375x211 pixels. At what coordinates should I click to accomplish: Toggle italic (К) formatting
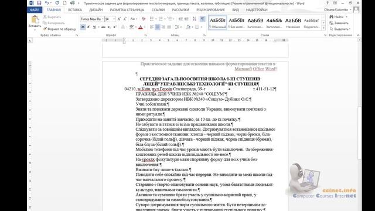(x=88, y=27)
